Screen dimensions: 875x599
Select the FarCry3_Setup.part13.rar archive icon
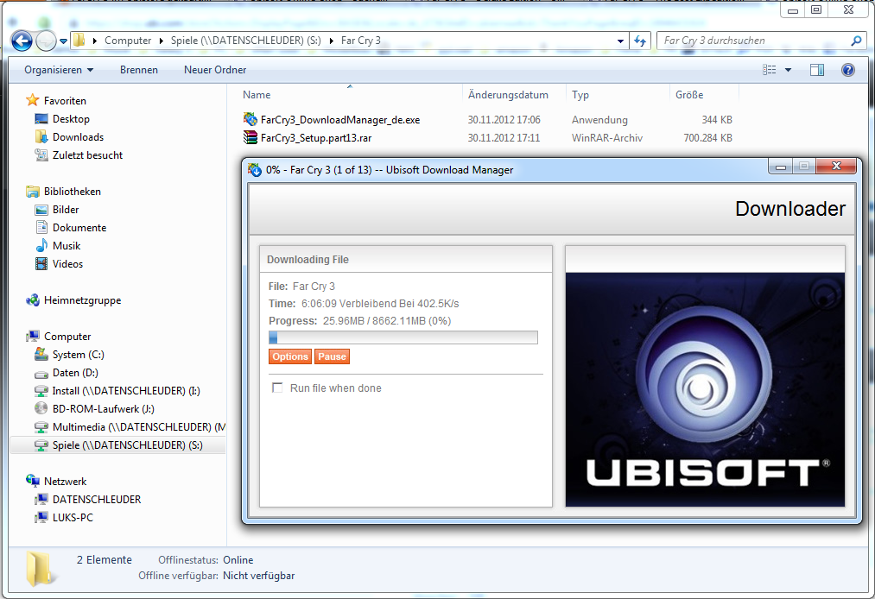tap(250, 137)
